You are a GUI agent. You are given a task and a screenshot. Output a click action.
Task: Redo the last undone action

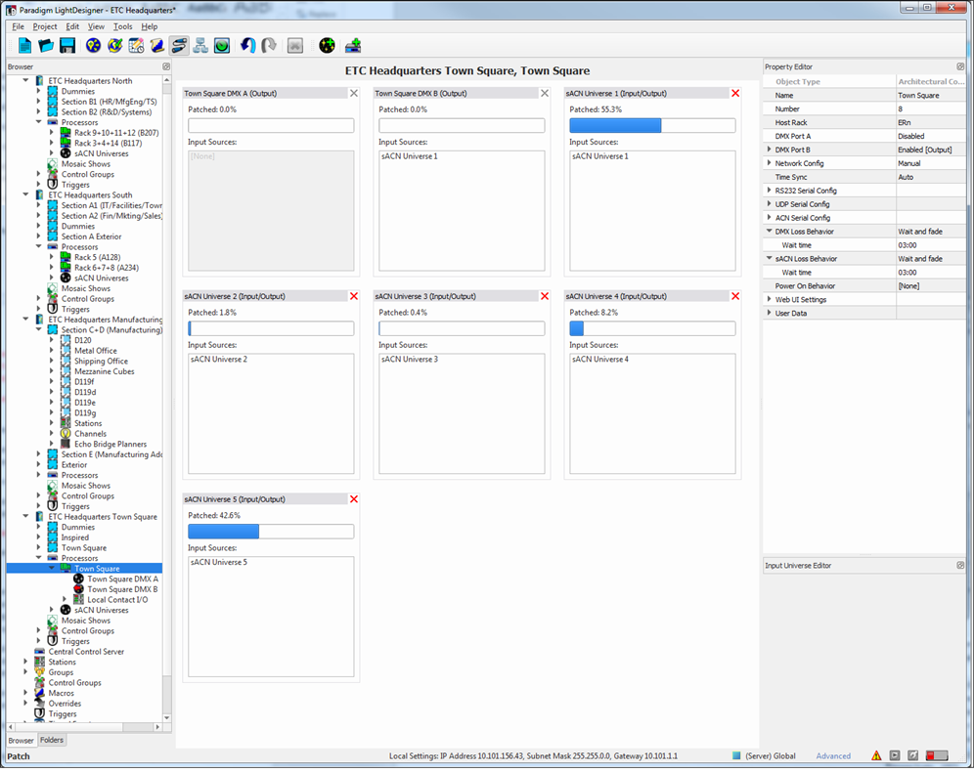[x=269, y=45]
